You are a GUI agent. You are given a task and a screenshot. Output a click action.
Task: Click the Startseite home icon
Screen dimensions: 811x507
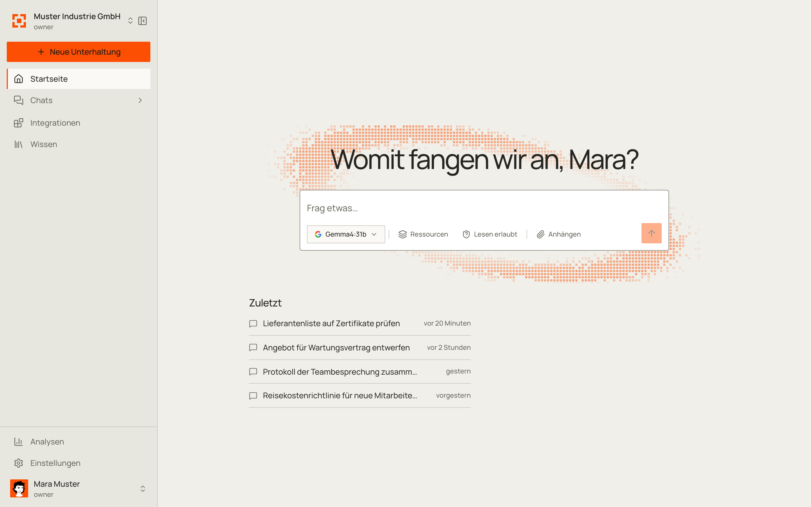coord(19,79)
